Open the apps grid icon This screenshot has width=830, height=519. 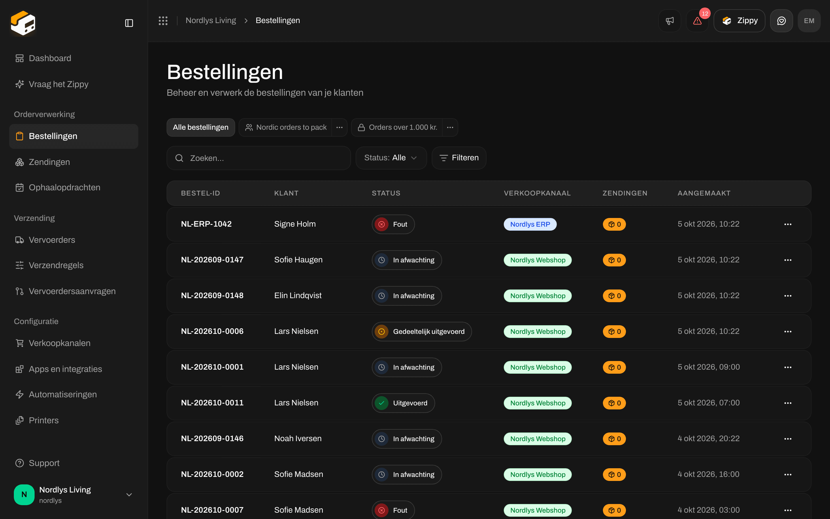(163, 20)
